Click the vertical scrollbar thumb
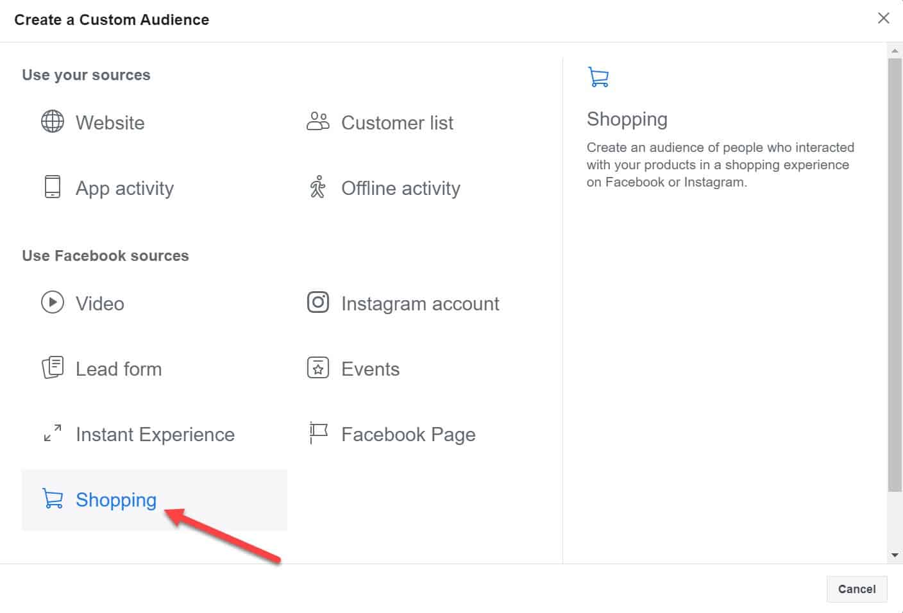The width and height of the screenshot is (903, 613). [895, 275]
